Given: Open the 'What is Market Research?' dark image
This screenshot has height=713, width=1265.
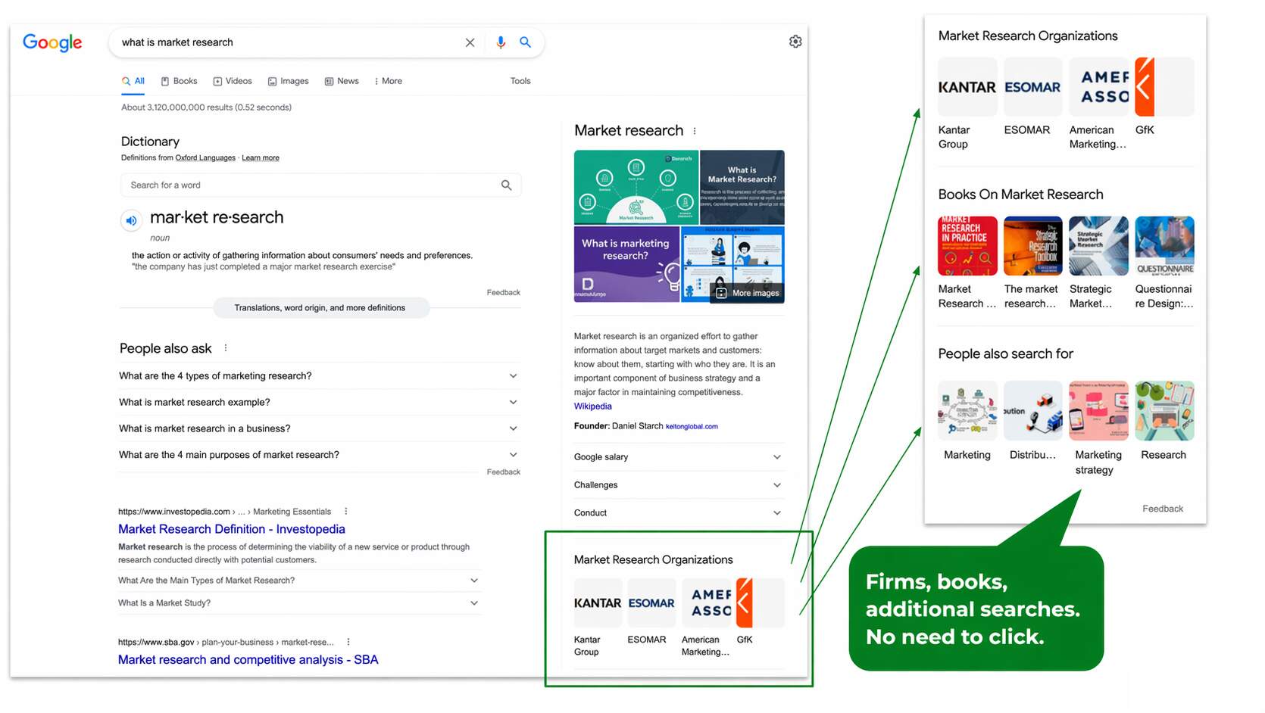Looking at the screenshot, I should [x=742, y=187].
